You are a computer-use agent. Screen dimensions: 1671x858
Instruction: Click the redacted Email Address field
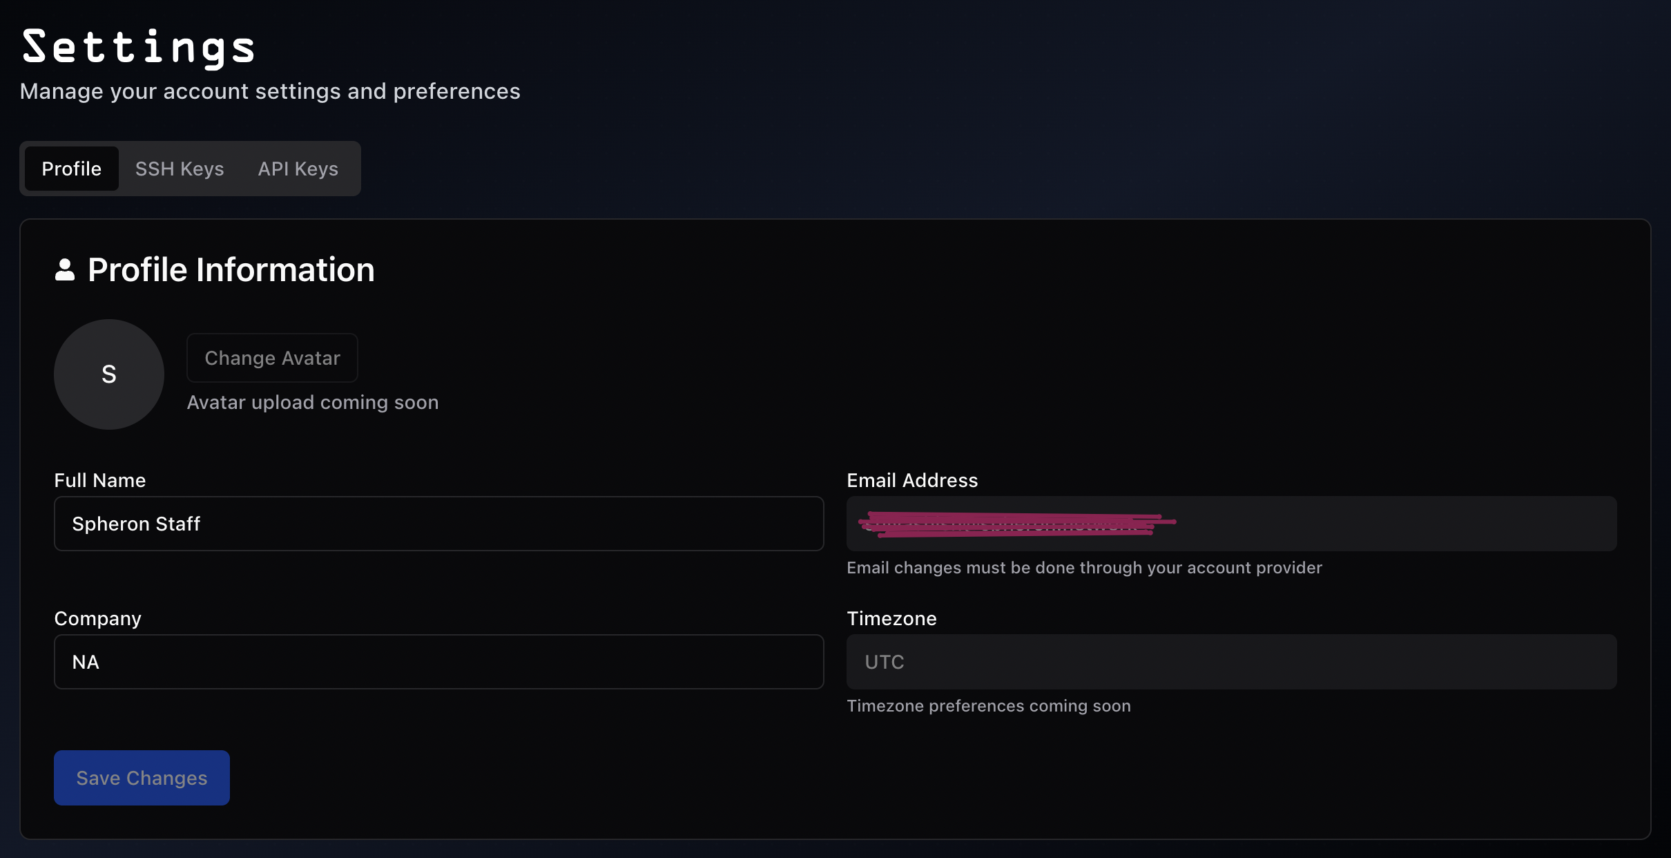(x=1230, y=524)
